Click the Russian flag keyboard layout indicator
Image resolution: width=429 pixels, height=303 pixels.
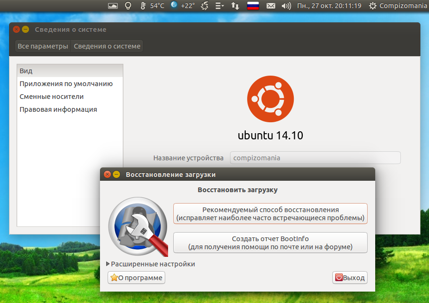(x=253, y=6)
